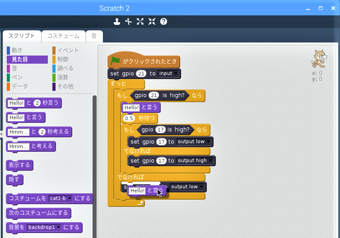Click the orange データ color swatch

[x=8, y=86]
